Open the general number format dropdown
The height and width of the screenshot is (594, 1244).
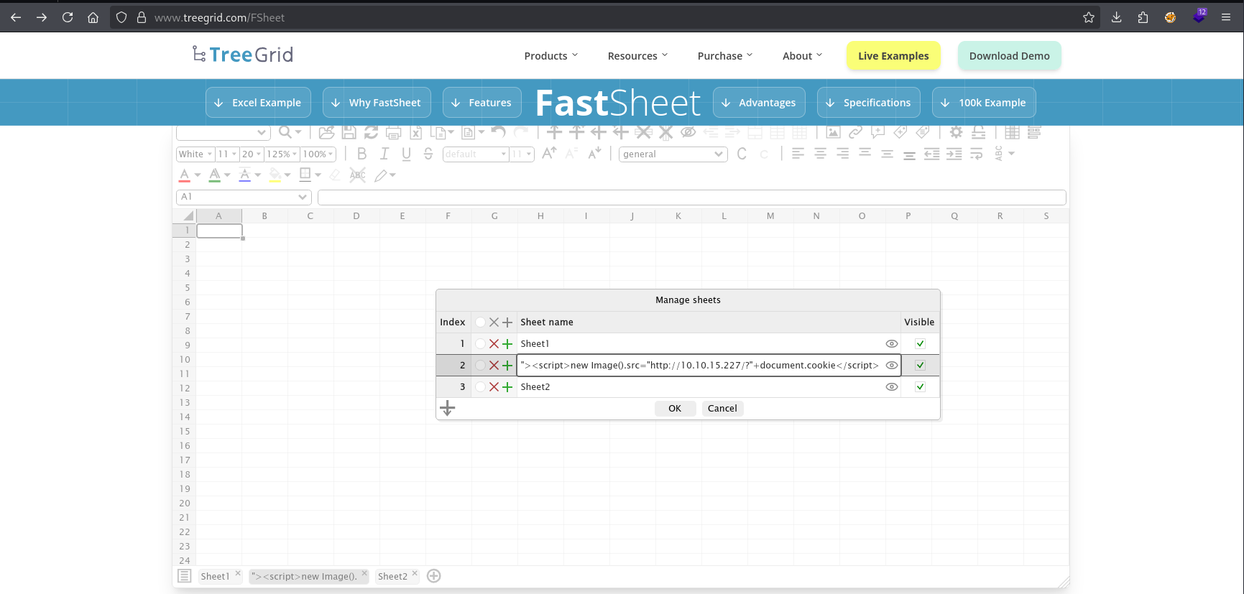pyautogui.click(x=673, y=154)
